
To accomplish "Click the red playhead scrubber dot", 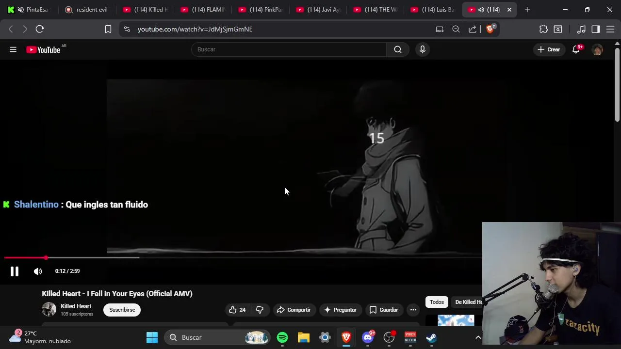I will (x=46, y=258).
